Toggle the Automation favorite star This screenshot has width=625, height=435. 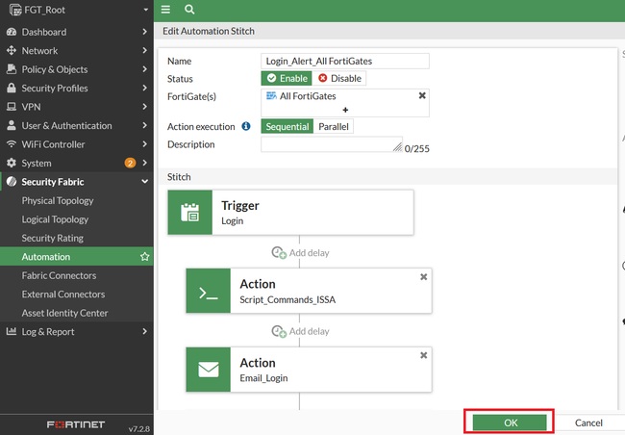(x=144, y=257)
